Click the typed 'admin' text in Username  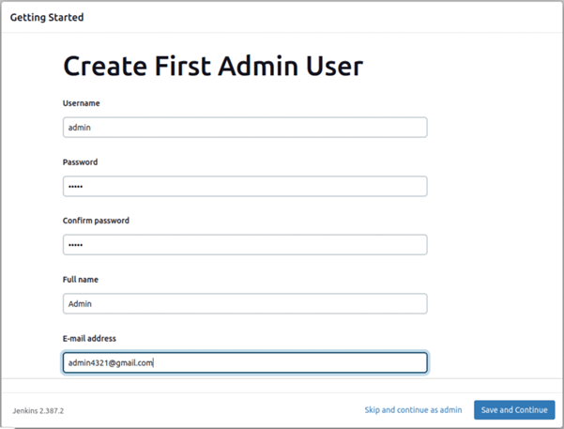[x=80, y=128]
